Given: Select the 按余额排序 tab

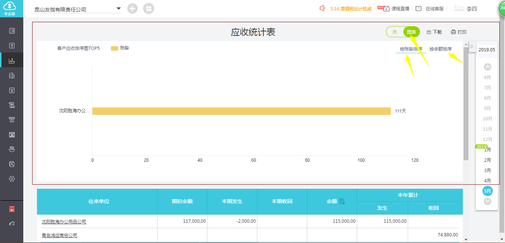Looking at the screenshot, I should coord(441,49).
